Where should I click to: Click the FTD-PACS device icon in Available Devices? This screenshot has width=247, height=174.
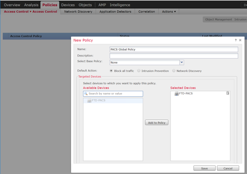(89, 101)
